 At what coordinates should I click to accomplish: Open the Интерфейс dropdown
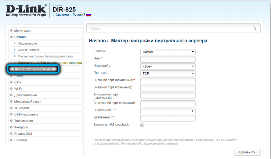click(168, 66)
